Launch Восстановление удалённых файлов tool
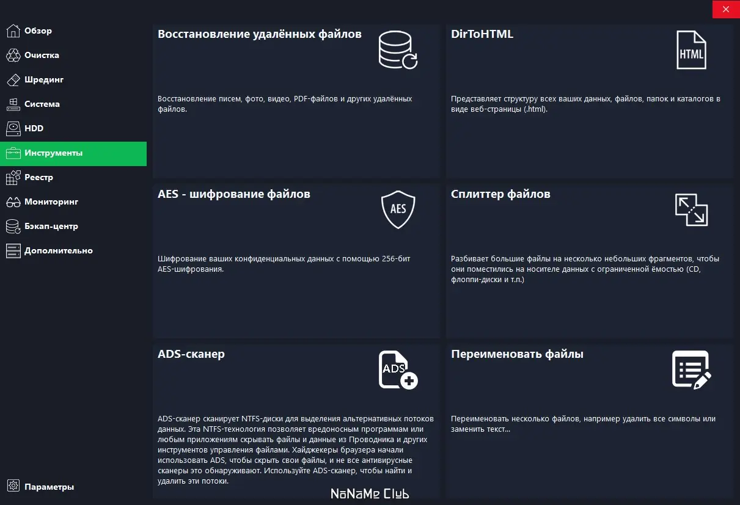Viewport: 740px width, 505px height. point(260,34)
